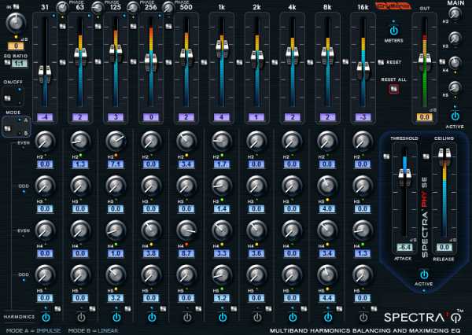Toggle the harmonics power icon under the 31 band
The image size is (472, 335).
[x=46, y=317]
